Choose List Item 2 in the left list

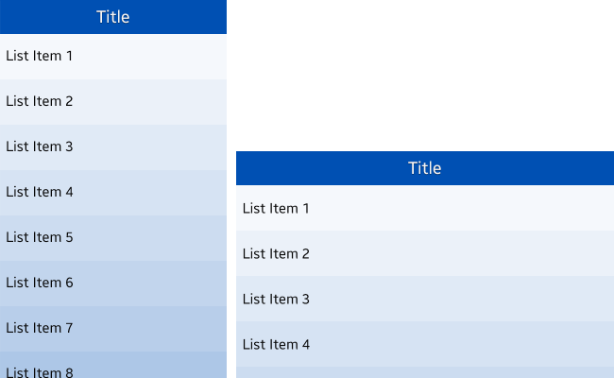point(113,102)
